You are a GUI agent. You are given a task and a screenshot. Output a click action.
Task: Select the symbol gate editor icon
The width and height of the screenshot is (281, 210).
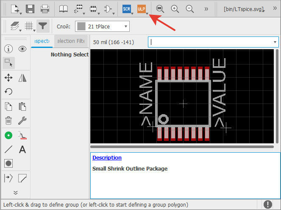click(108, 9)
